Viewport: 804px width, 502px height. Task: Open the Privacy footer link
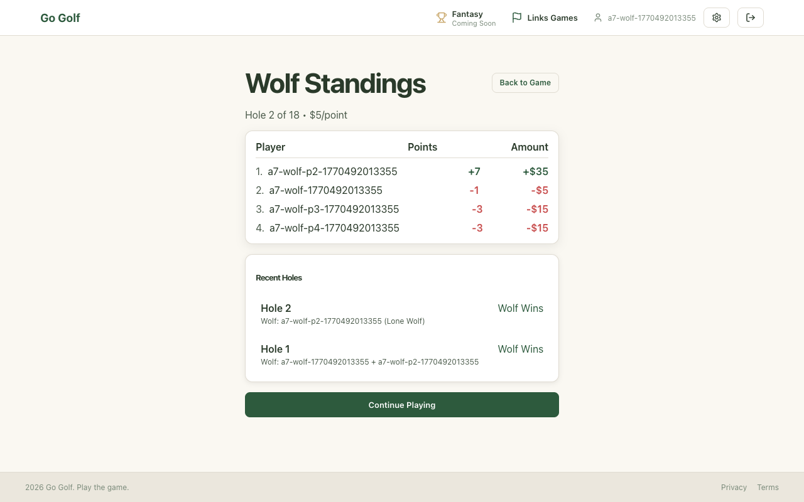point(734,488)
